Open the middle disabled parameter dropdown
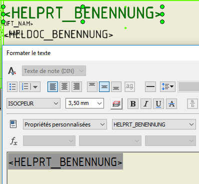This screenshot has height=184, width=199. click(110, 141)
